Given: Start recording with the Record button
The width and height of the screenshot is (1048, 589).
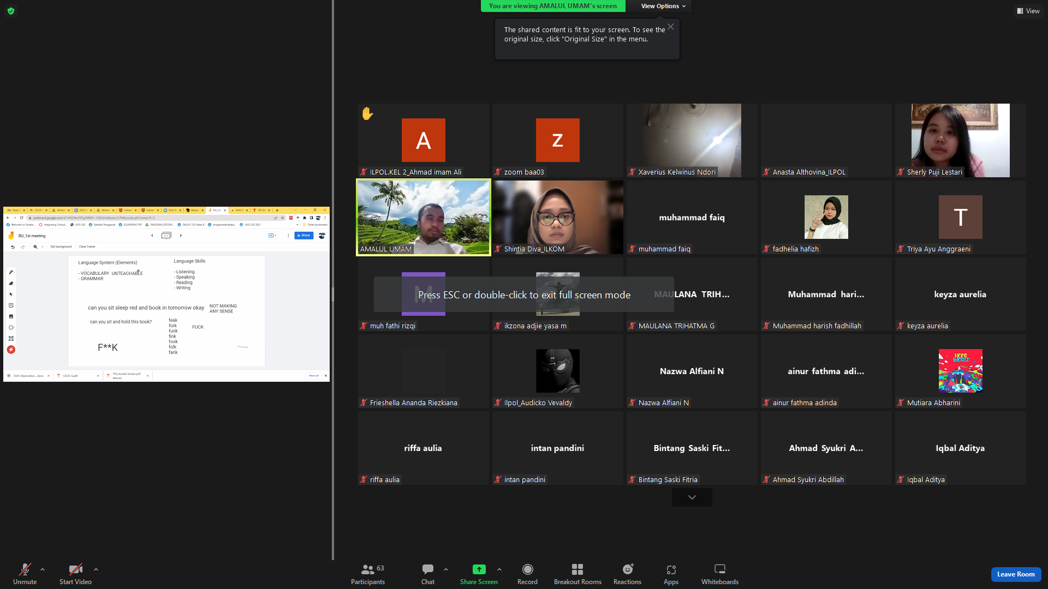Looking at the screenshot, I should 527,574.
